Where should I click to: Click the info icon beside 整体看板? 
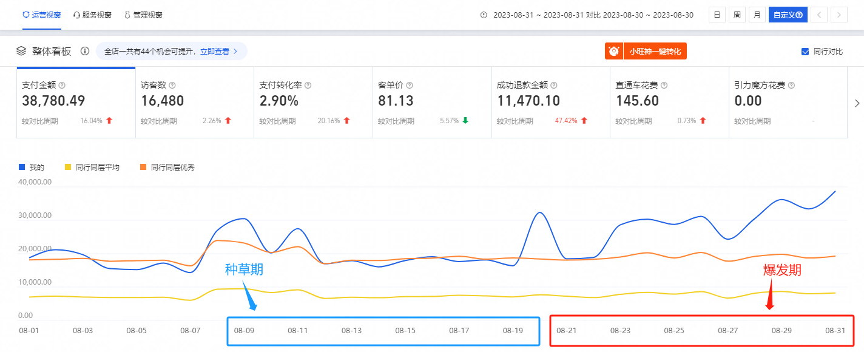pos(85,51)
